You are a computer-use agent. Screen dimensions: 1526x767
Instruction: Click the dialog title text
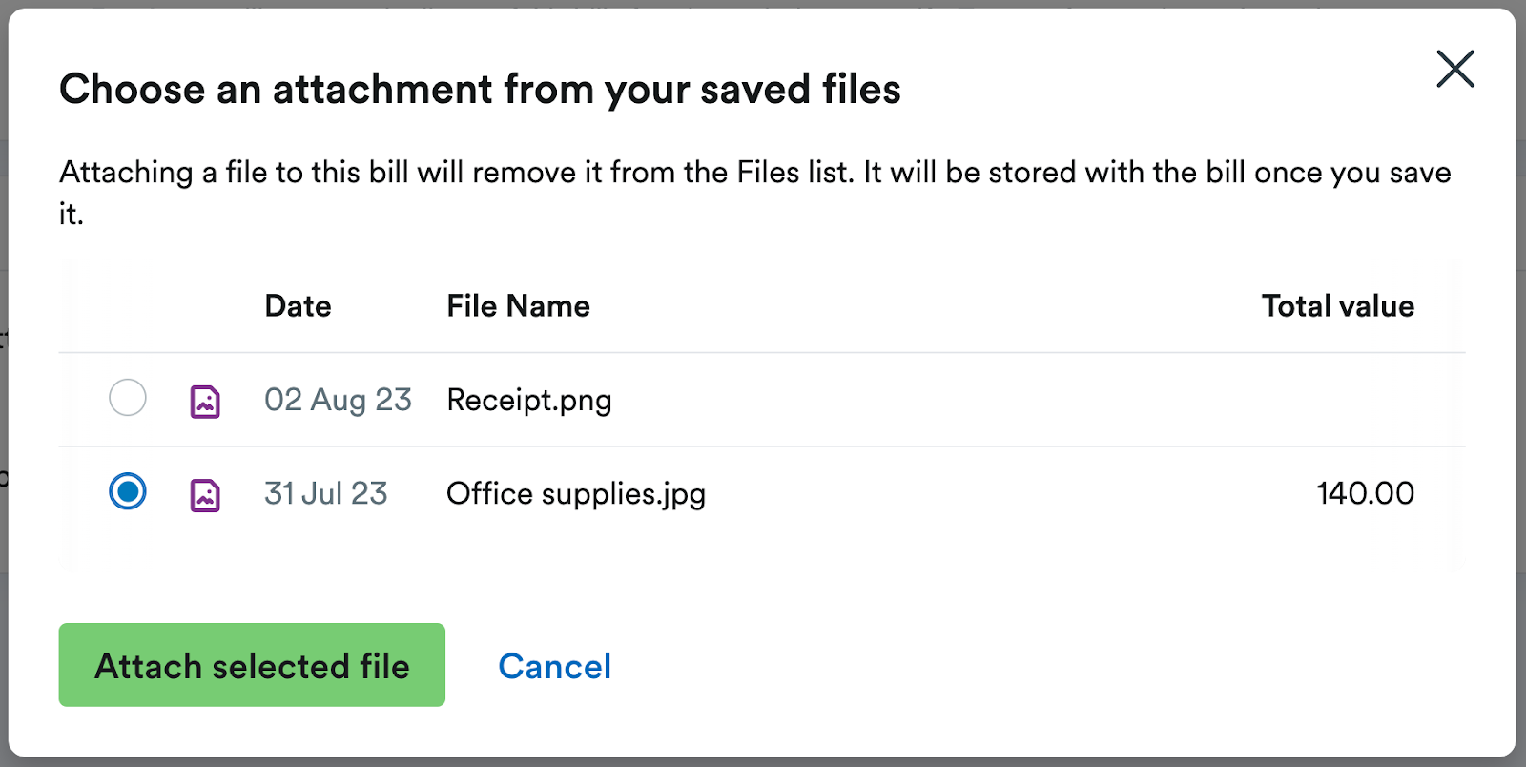click(x=480, y=89)
